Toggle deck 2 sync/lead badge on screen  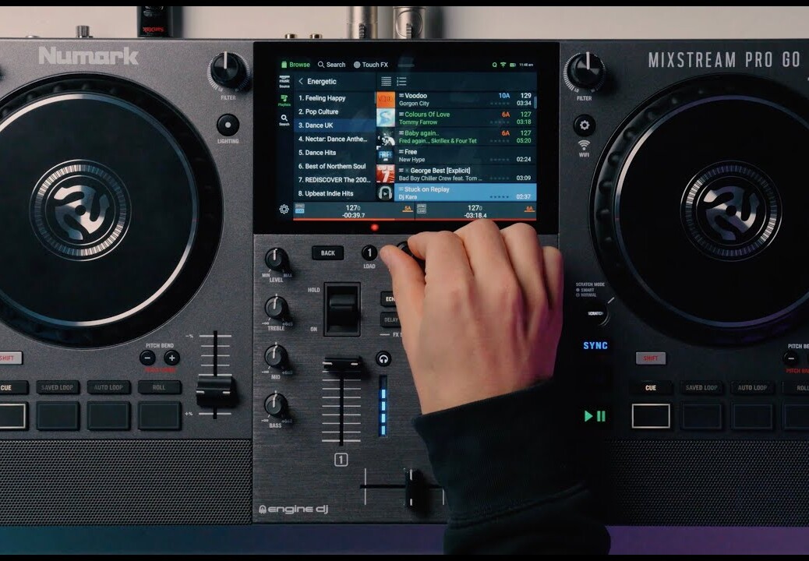[421, 208]
